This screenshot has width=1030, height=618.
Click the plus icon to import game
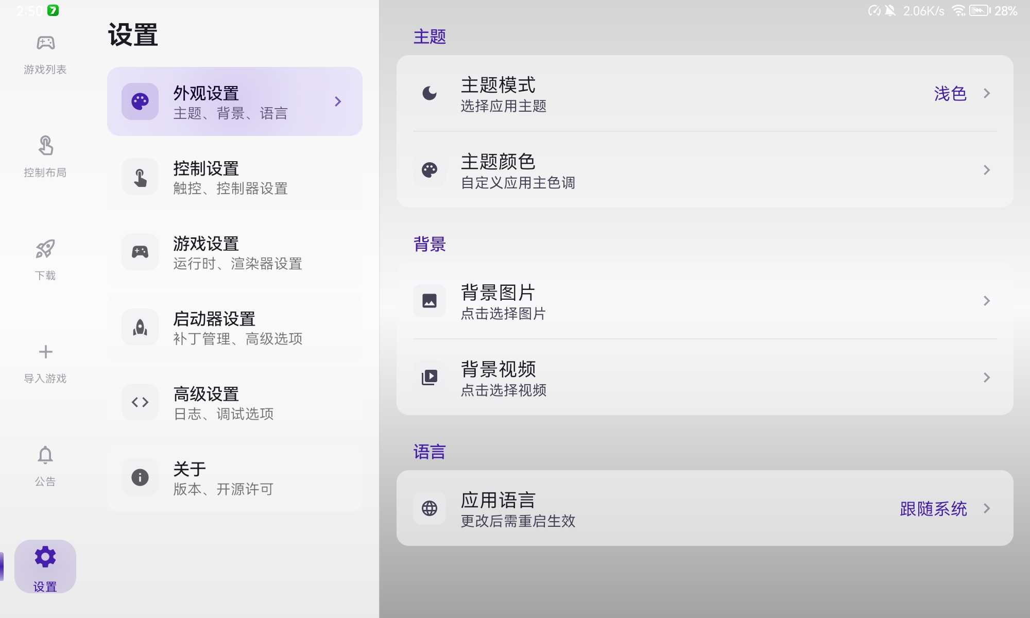(45, 352)
